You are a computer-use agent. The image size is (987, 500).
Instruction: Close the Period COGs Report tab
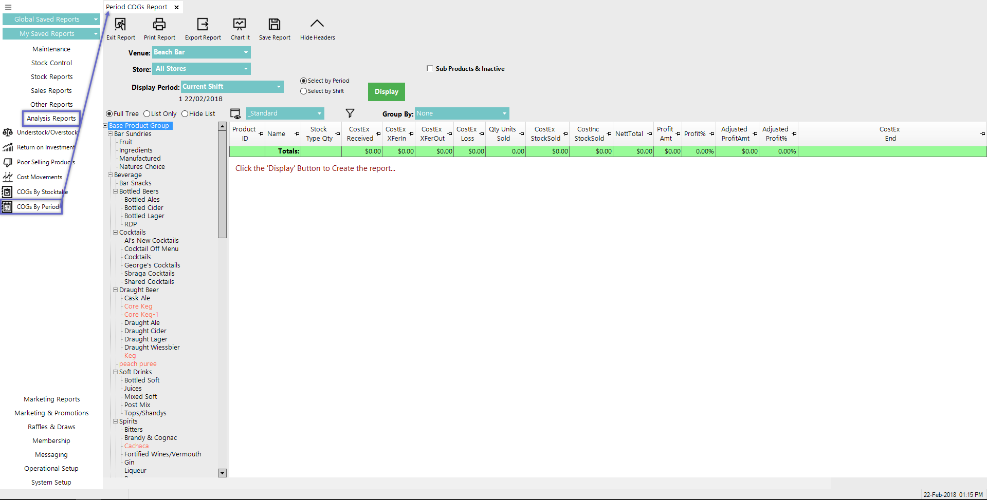pos(176,7)
